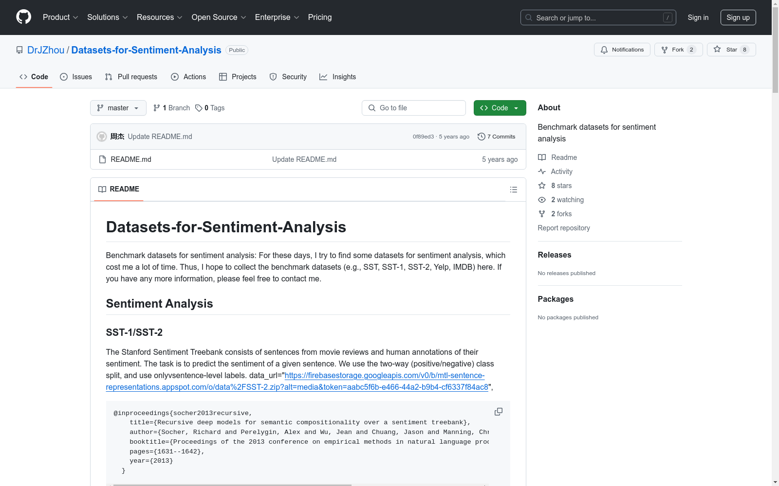
Task: Open the 7 Commits history
Action: [x=496, y=137]
